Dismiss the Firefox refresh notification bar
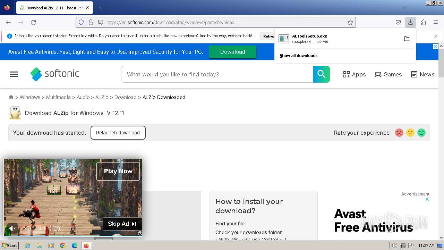The image size is (444, 250). pyautogui.click(x=436, y=36)
